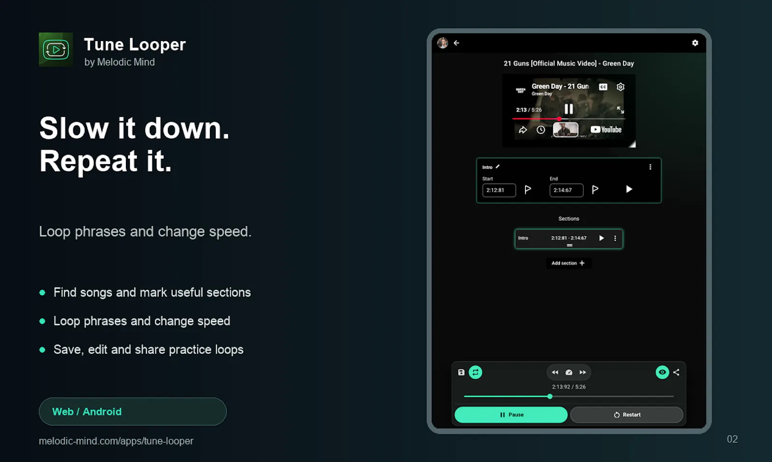Viewport: 772px width, 462px height.
Task: Pause the YouTube video player
Action: point(569,109)
